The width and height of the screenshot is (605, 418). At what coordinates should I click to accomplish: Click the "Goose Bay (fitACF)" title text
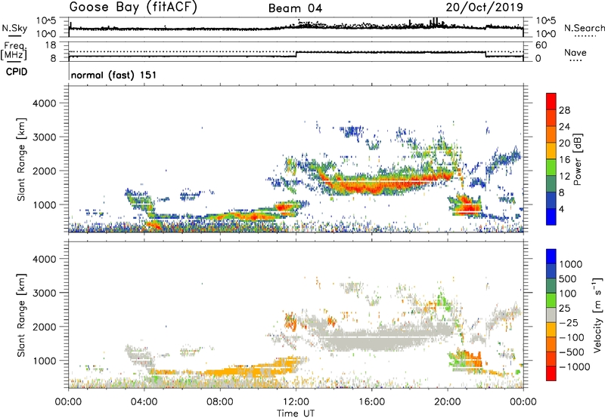[x=133, y=8]
